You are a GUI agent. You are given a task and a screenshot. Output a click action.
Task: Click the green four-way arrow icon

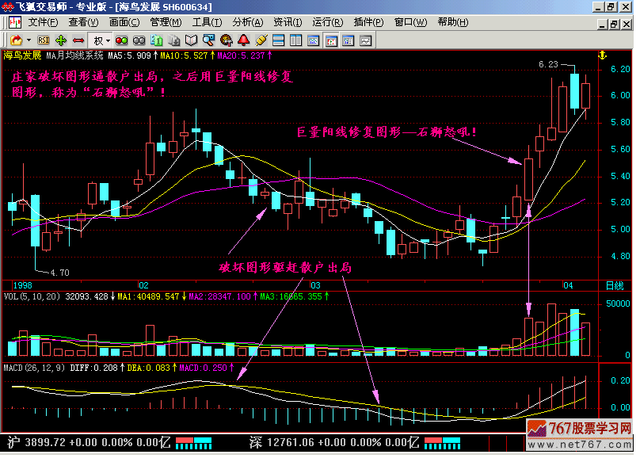[61, 40]
